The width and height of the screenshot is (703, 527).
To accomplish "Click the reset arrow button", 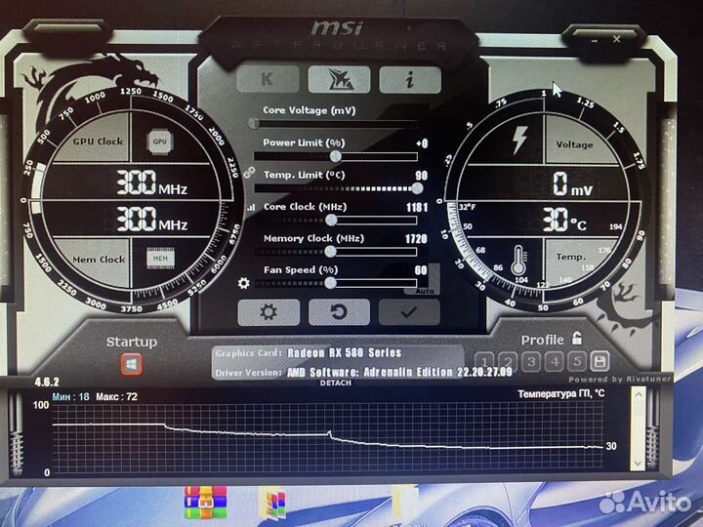I will (x=339, y=312).
